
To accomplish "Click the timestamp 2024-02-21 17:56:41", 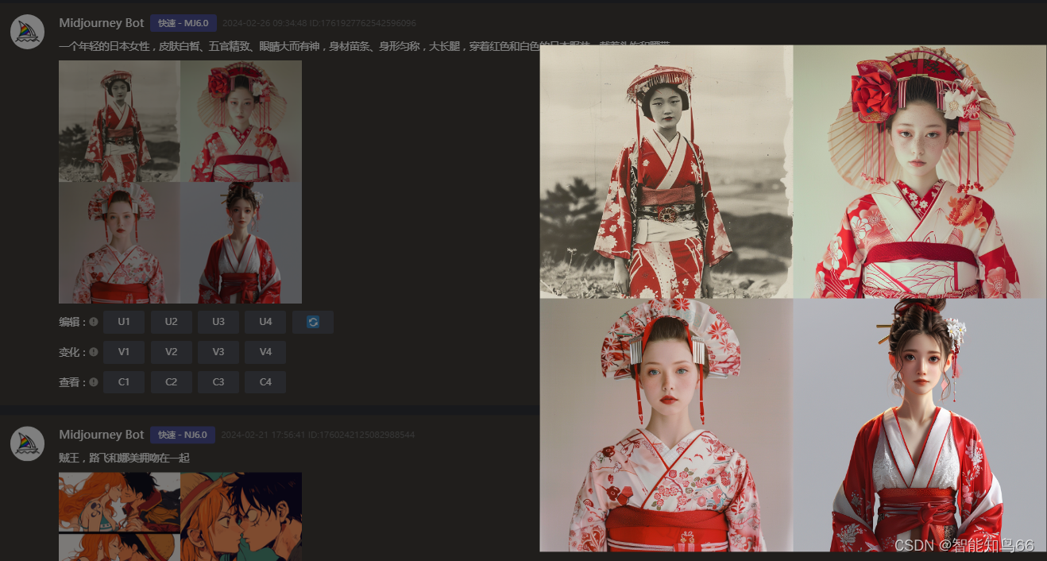I will click(x=263, y=435).
